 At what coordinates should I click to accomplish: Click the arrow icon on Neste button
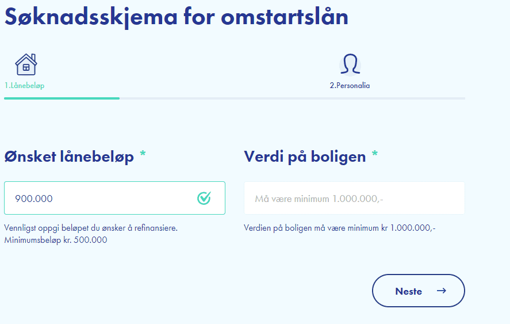click(x=442, y=291)
